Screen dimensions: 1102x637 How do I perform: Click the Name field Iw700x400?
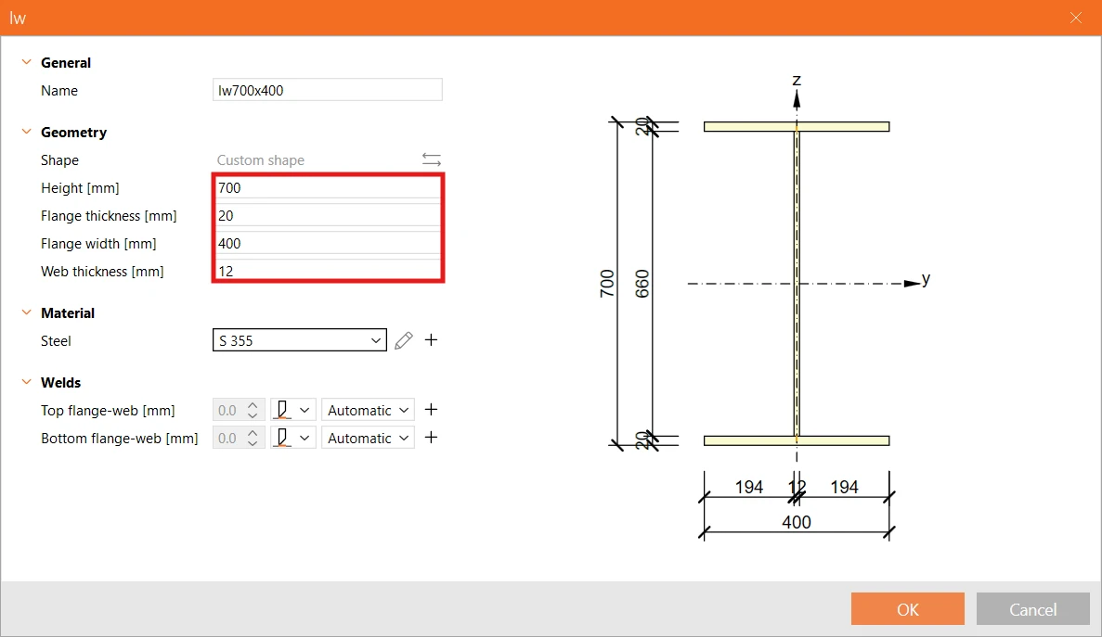(328, 90)
